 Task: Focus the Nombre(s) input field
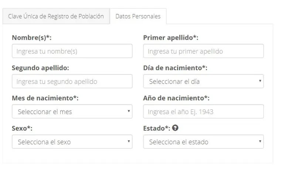point(72,51)
